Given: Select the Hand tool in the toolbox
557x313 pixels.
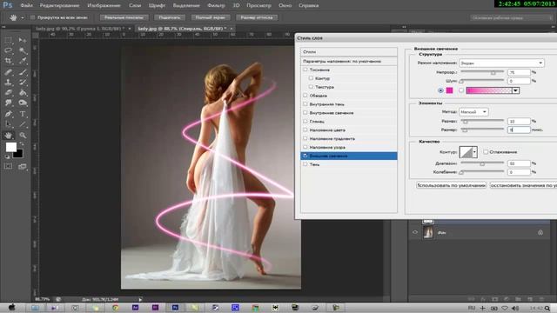Looking at the screenshot, I should tap(8, 136).
